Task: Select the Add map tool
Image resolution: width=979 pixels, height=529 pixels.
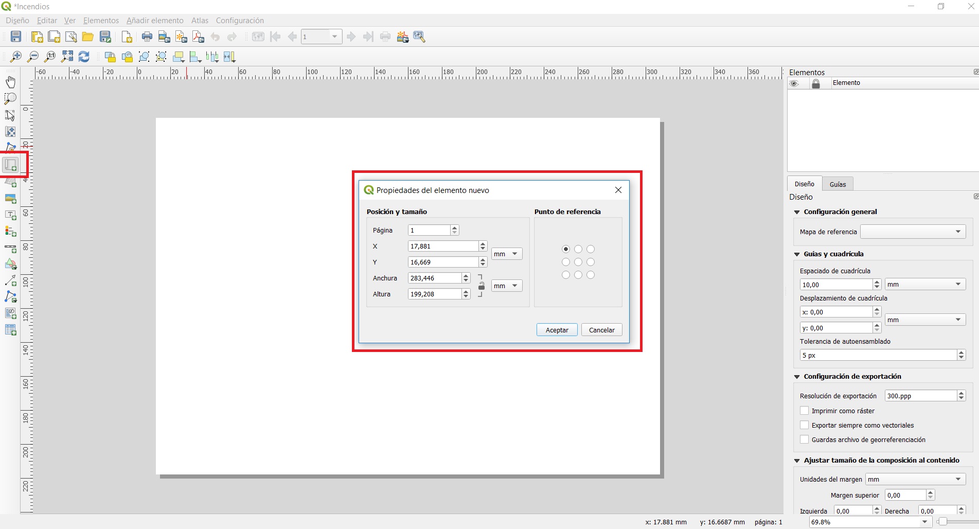Action: click(10, 165)
